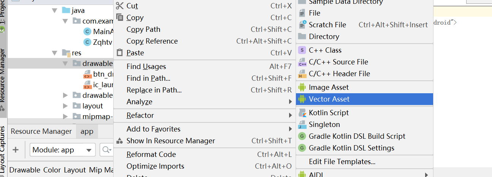
Task: Click the C/C++ Header File icon
Action: click(x=302, y=74)
